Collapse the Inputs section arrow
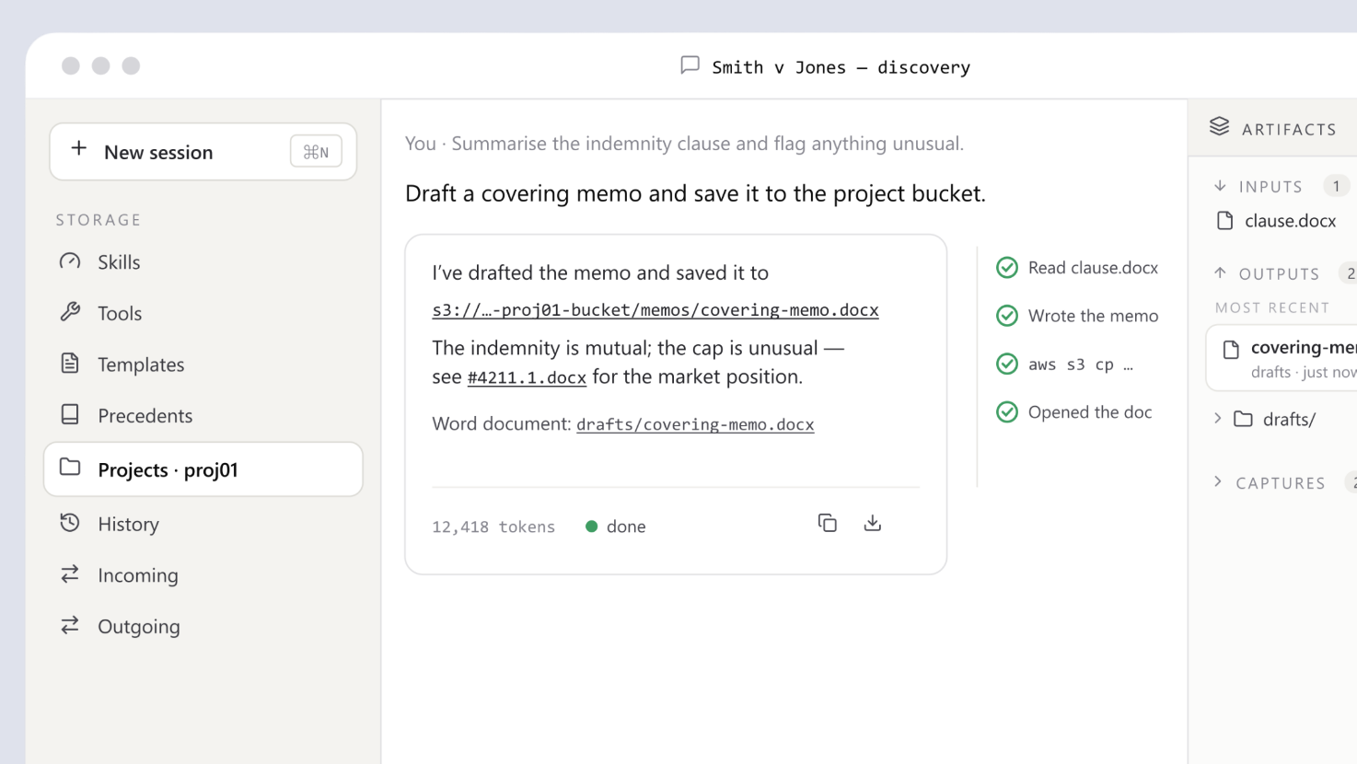Screen dimensions: 1357x764 pos(1221,186)
